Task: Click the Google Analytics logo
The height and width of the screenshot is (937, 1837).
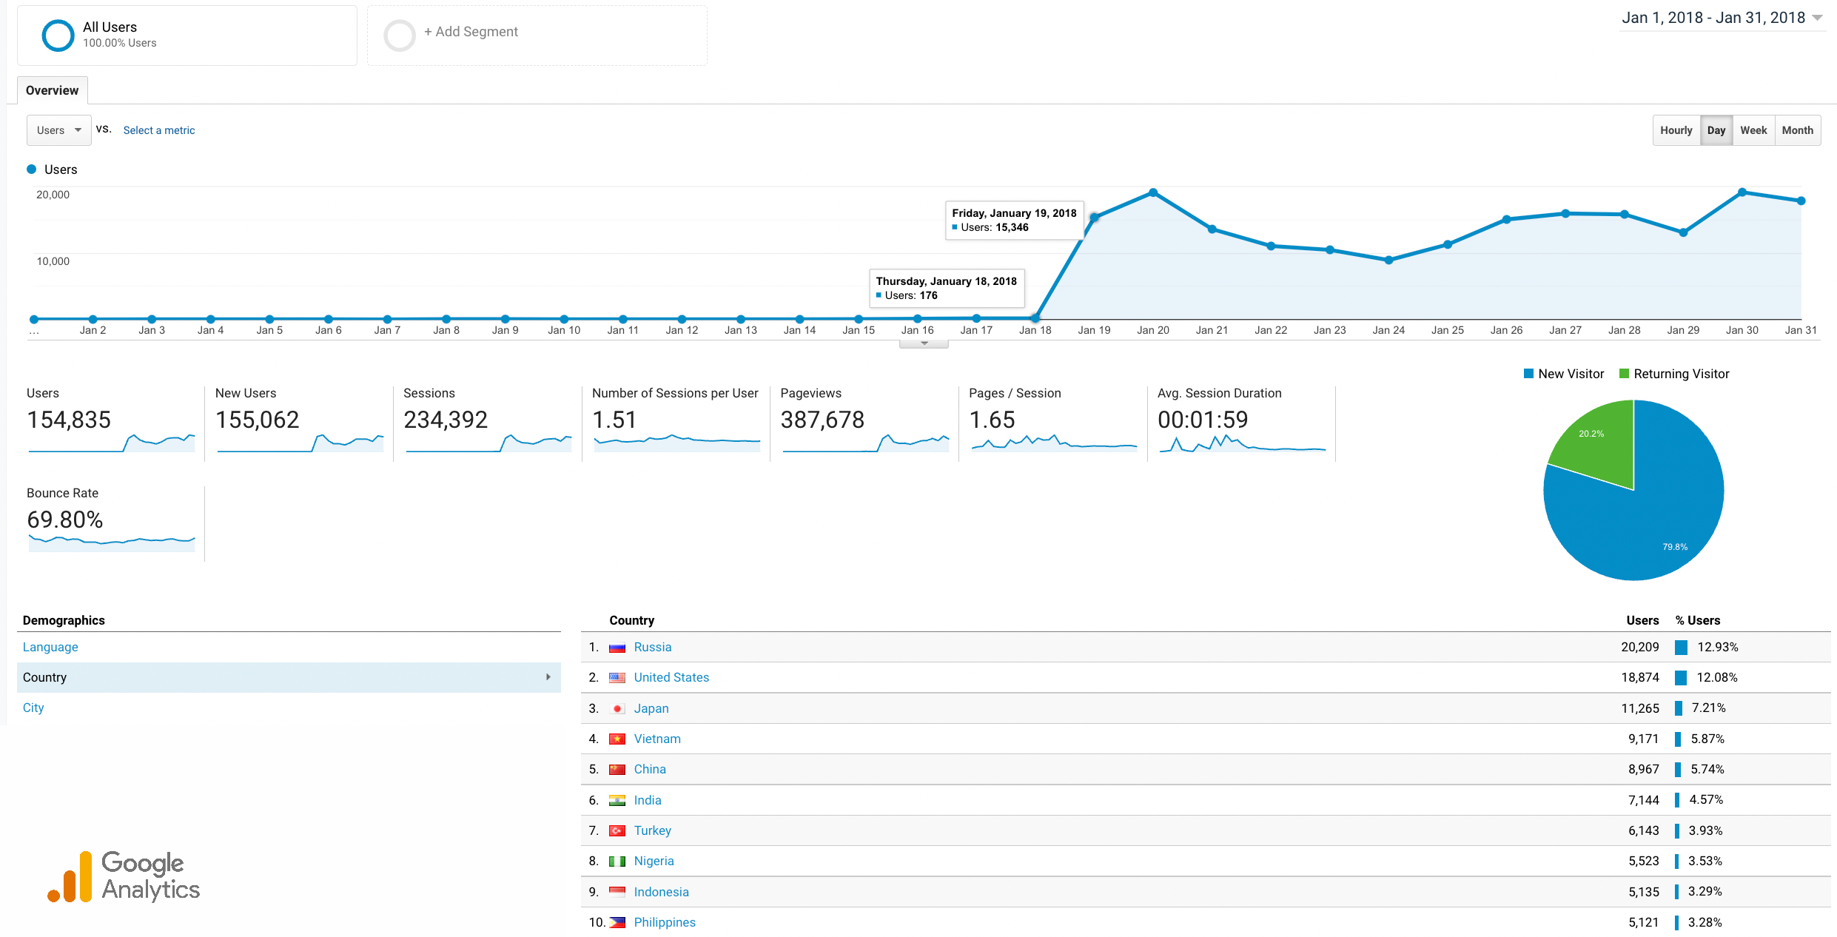Action: pyautogui.click(x=124, y=876)
